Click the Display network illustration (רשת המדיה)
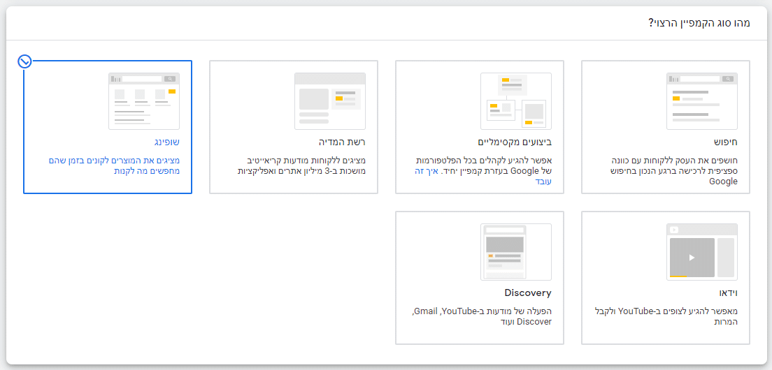772x370 pixels. point(330,101)
